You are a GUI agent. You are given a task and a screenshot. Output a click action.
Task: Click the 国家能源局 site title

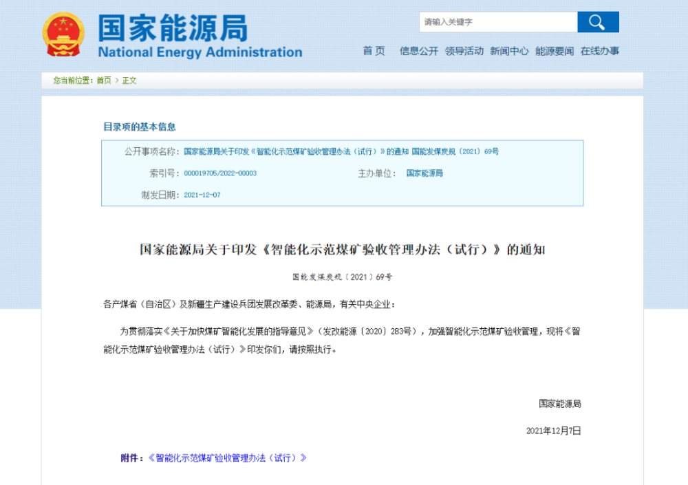click(x=172, y=28)
